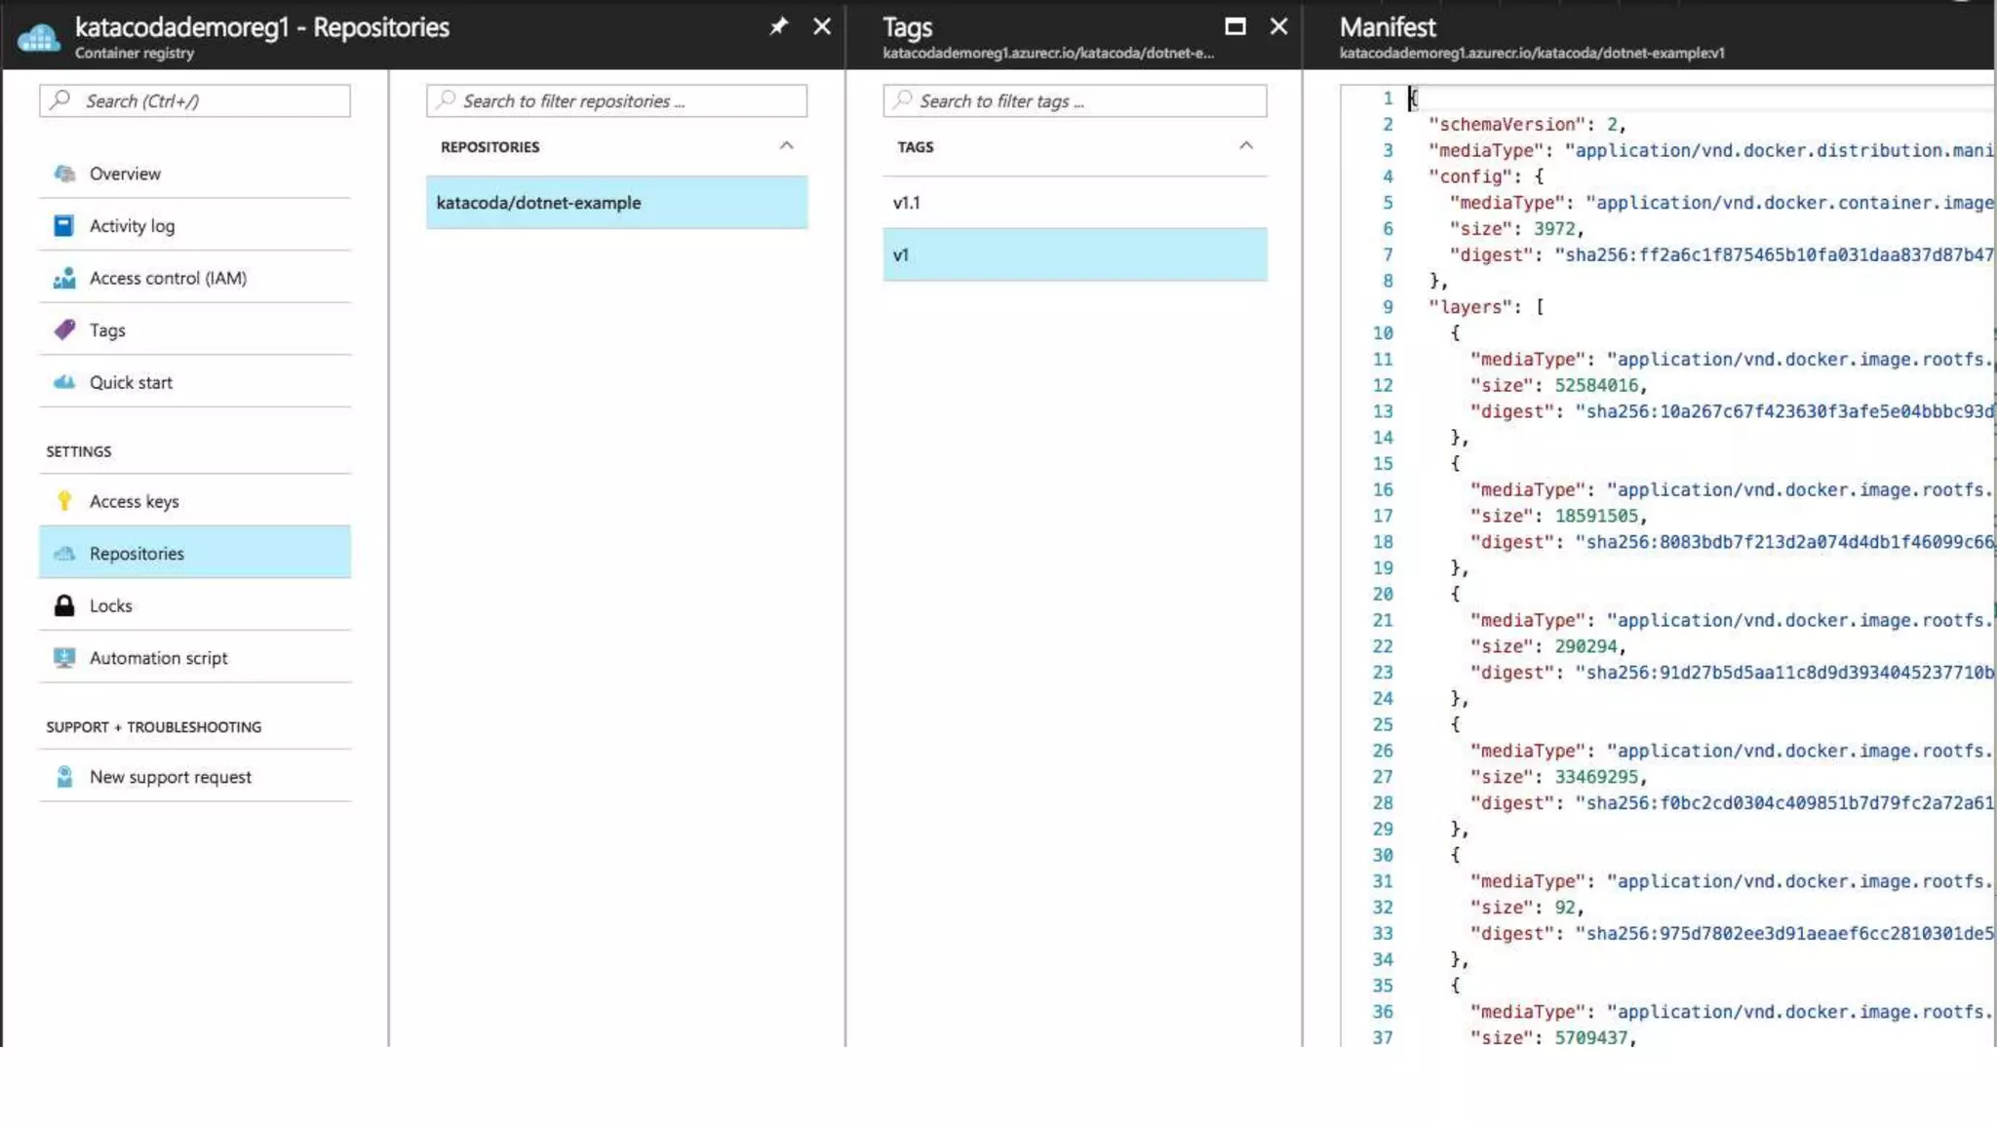Viewport: 1997px width, 1123px height.
Task: Click the New support request icon
Action: click(x=64, y=777)
